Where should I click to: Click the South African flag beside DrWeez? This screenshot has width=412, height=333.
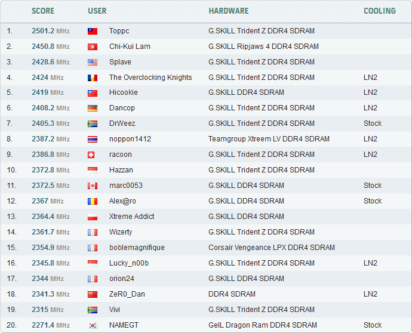[x=93, y=124]
